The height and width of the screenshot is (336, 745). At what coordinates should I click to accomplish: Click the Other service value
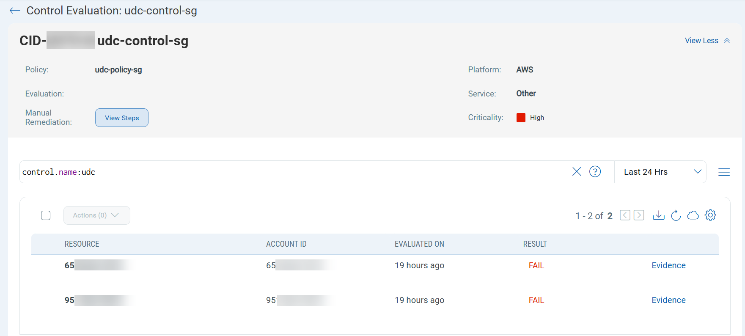point(526,94)
